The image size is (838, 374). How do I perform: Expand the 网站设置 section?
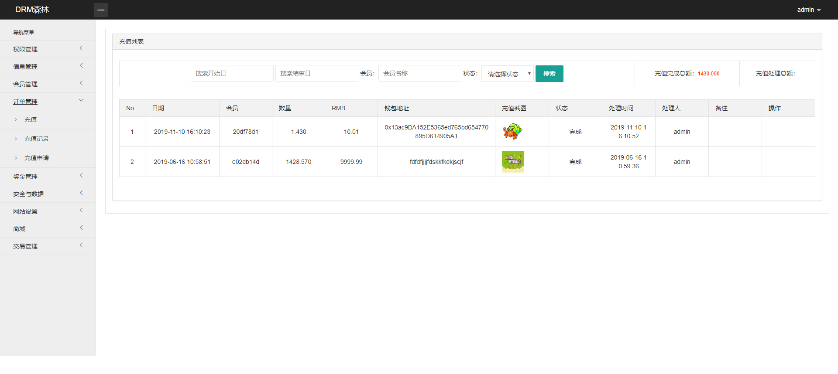[x=47, y=211]
